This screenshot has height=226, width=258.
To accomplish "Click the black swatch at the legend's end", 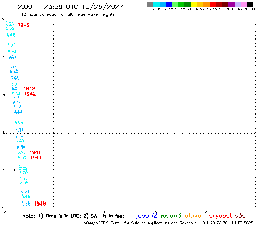I will (250, 4).
